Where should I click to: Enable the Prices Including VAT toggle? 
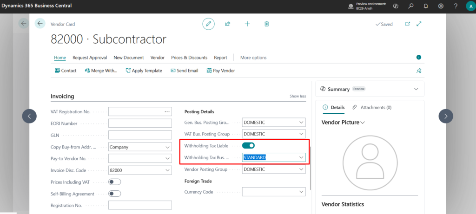114,182
